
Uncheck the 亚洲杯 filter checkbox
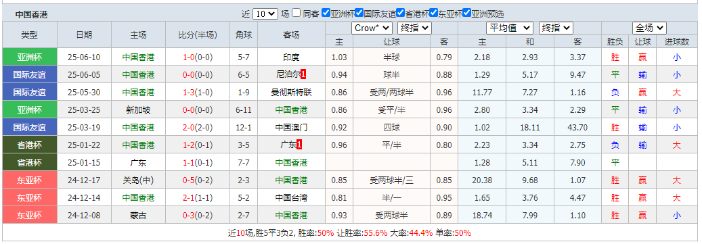coord(326,13)
